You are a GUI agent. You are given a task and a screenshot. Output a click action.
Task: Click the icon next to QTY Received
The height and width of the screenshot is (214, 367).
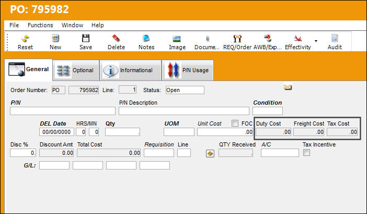(210, 154)
